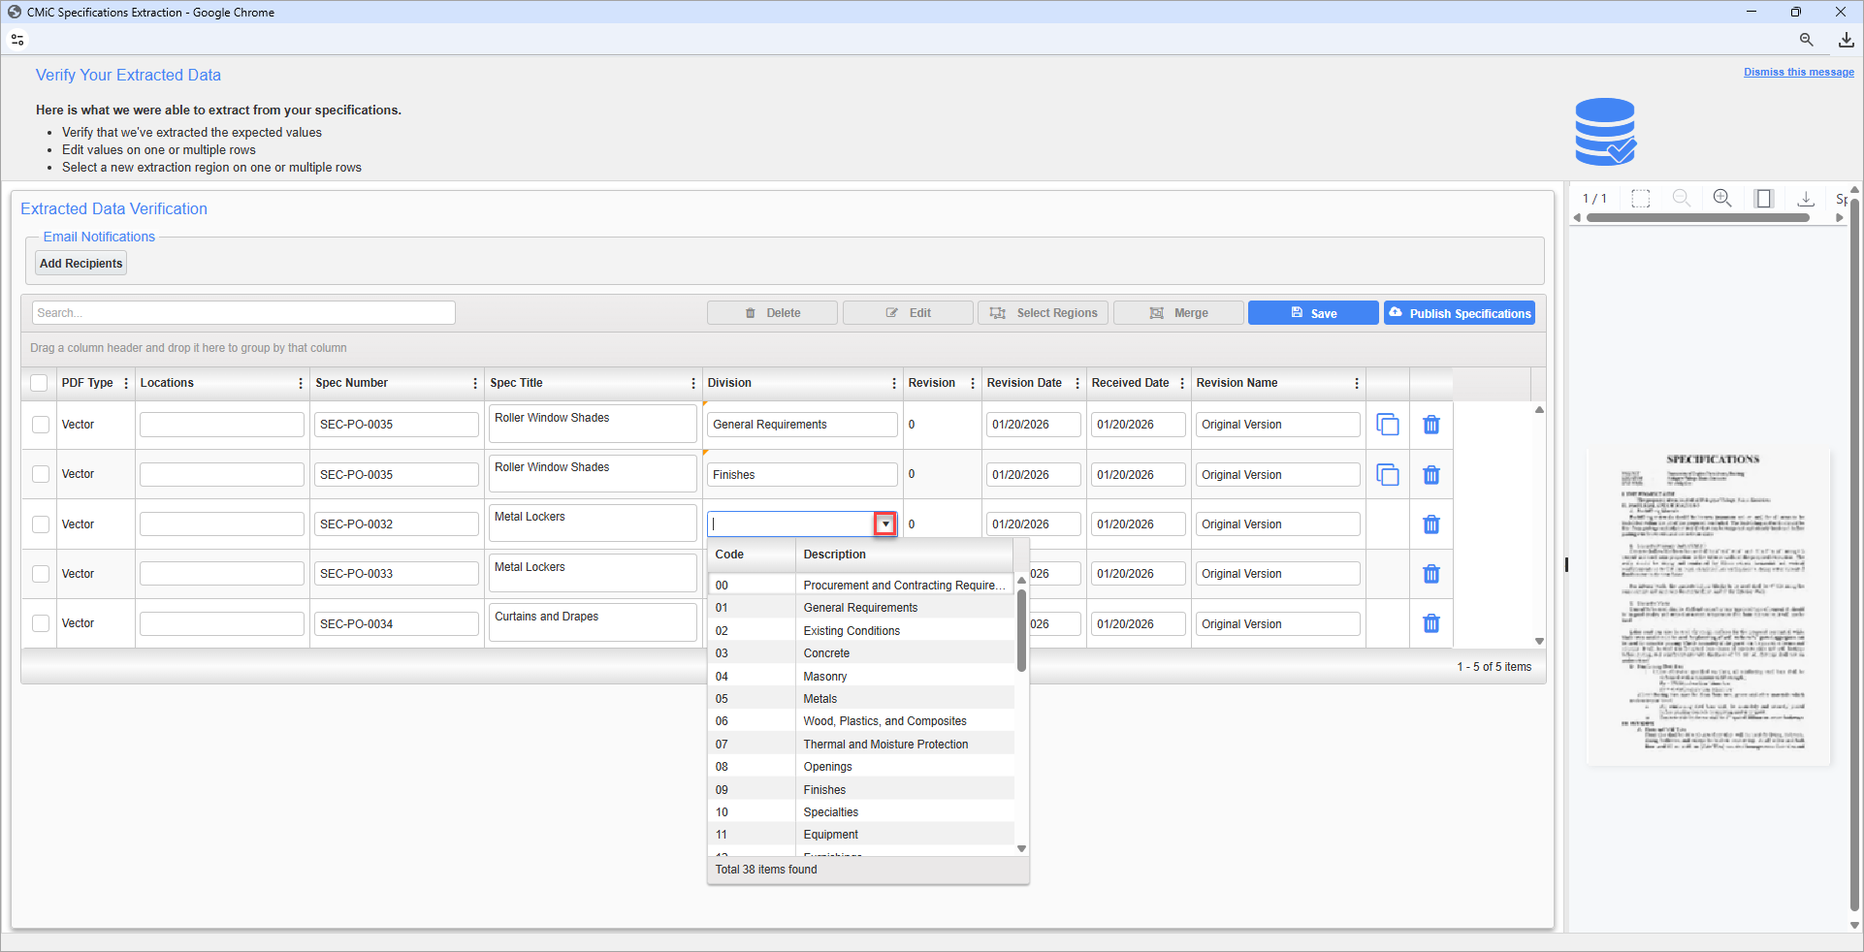Screen dimensions: 1864x952
Task: Duplicate the first Roller Window Shades row
Action: point(1388,425)
